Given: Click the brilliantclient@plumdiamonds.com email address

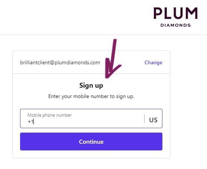Looking at the screenshot, I should point(60,62).
